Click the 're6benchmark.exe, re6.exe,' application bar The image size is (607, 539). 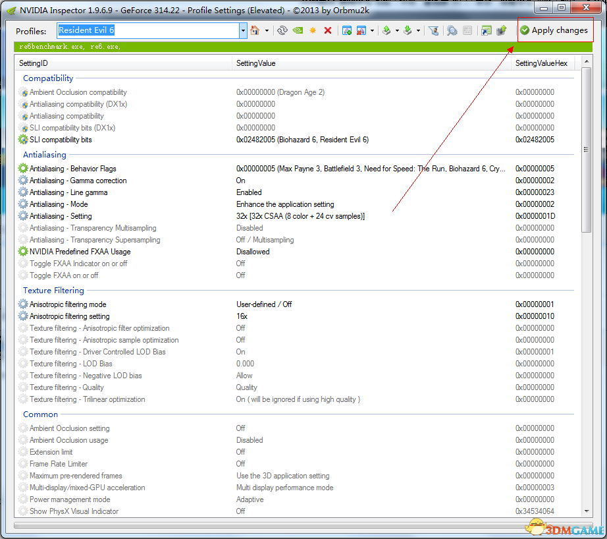point(303,47)
